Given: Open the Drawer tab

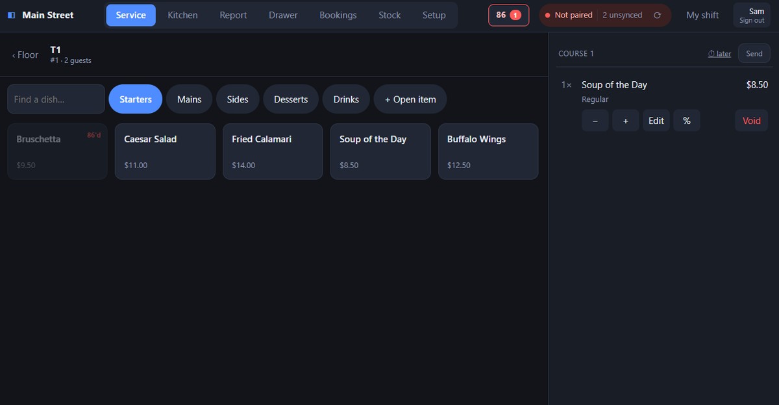Looking at the screenshot, I should point(283,15).
